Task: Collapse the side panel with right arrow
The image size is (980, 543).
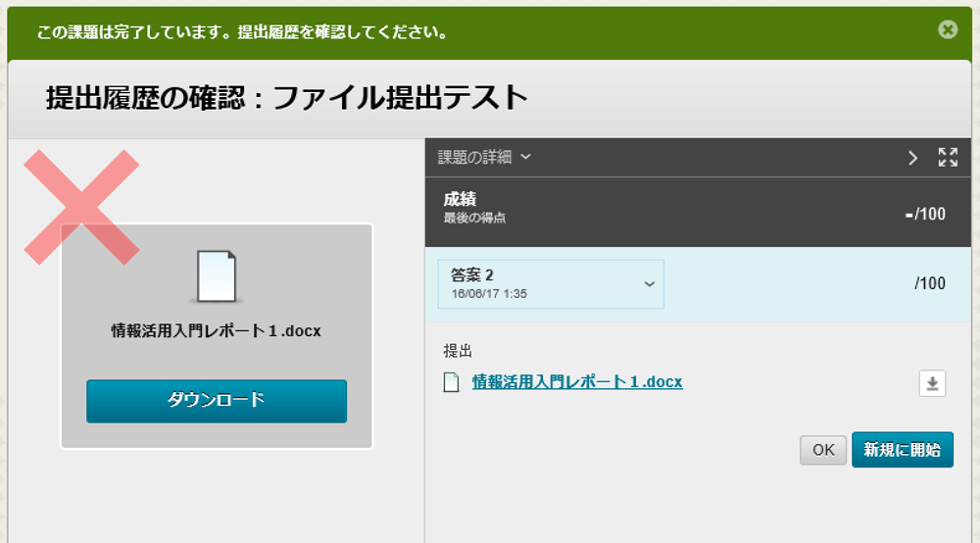Action: pos(912,158)
